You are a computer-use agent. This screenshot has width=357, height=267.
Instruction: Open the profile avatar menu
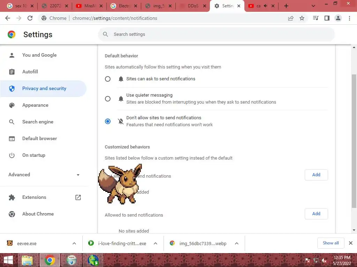338,18
